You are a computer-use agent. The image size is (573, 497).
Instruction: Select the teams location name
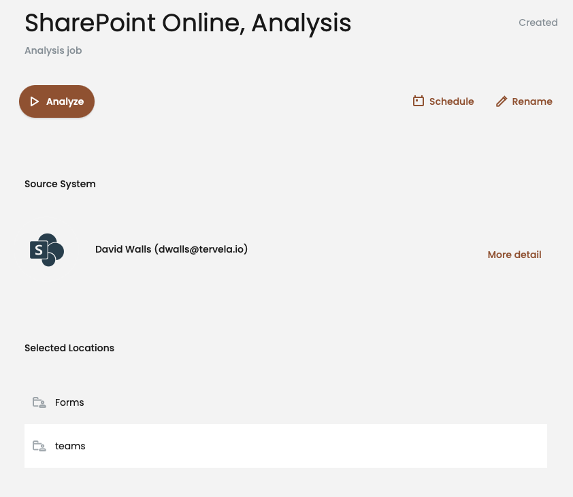[x=70, y=446]
